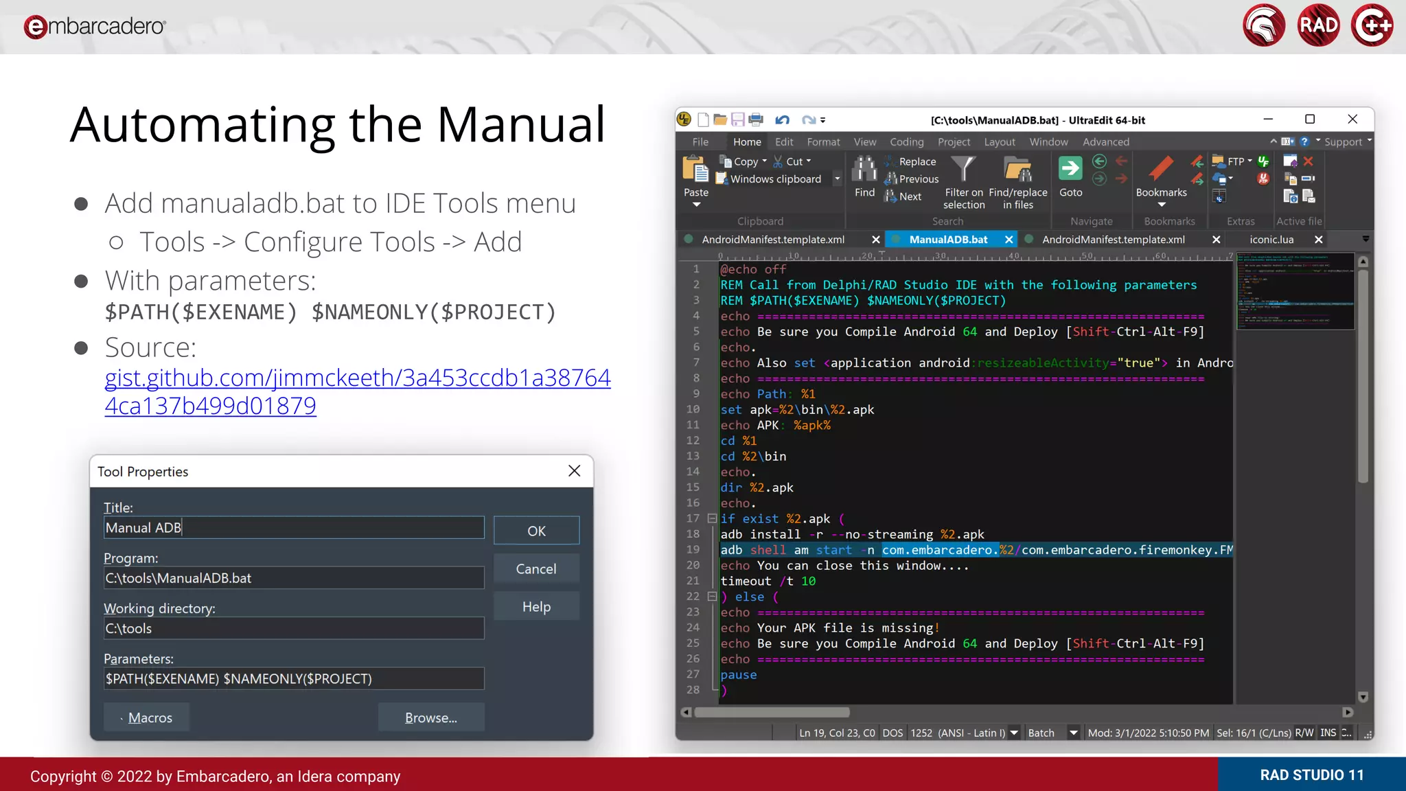
Task: Click the UltraEdit application logo icon
Action: point(684,119)
